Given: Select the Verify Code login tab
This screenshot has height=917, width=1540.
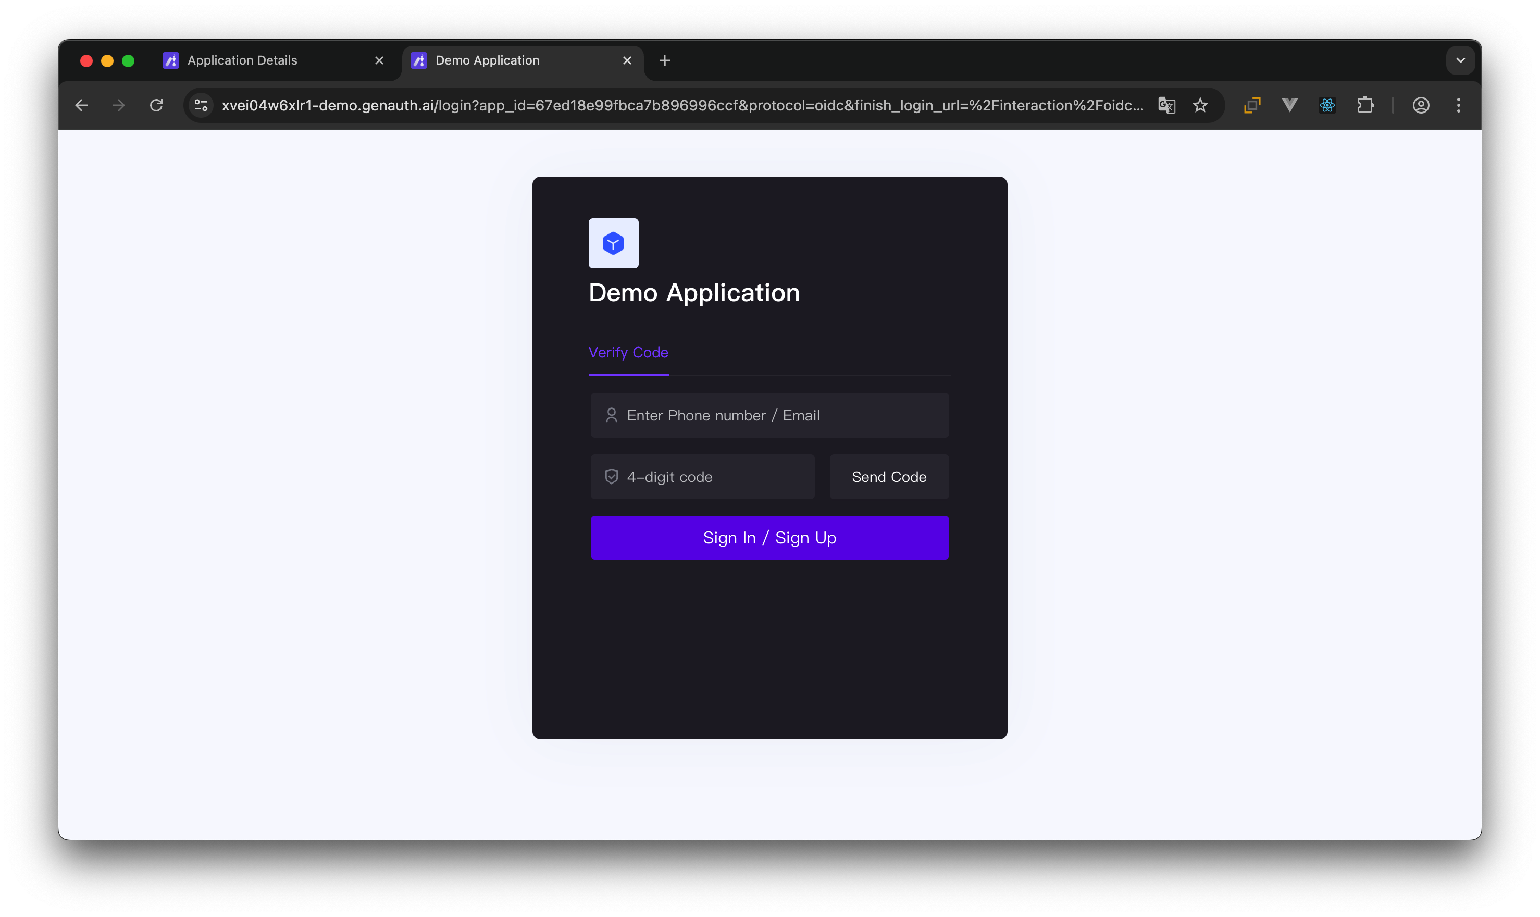Looking at the screenshot, I should [x=628, y=352].
